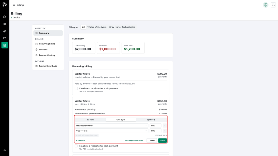The image size is (278, 156).
Task: Click the 1 Invoice link under Billing
Action: click(x=15, y=18)
